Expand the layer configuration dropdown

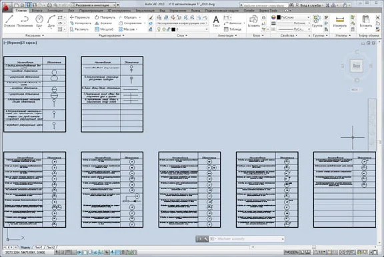pos(182,23)
